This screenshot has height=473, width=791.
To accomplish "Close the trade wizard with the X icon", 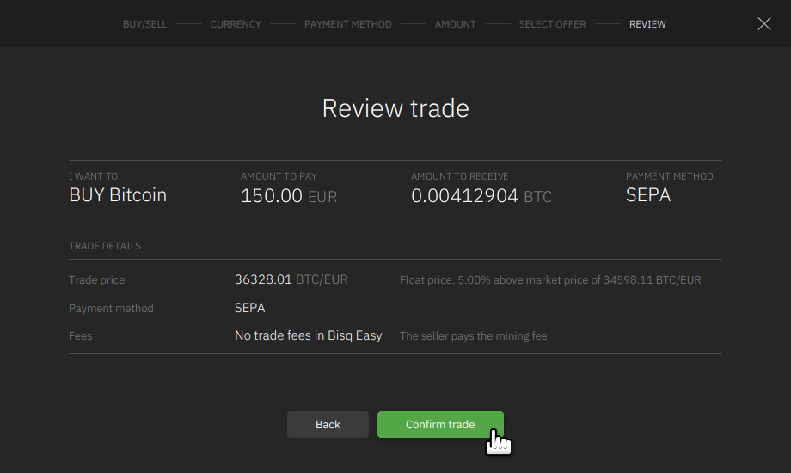I will click(x=763, y=24).
